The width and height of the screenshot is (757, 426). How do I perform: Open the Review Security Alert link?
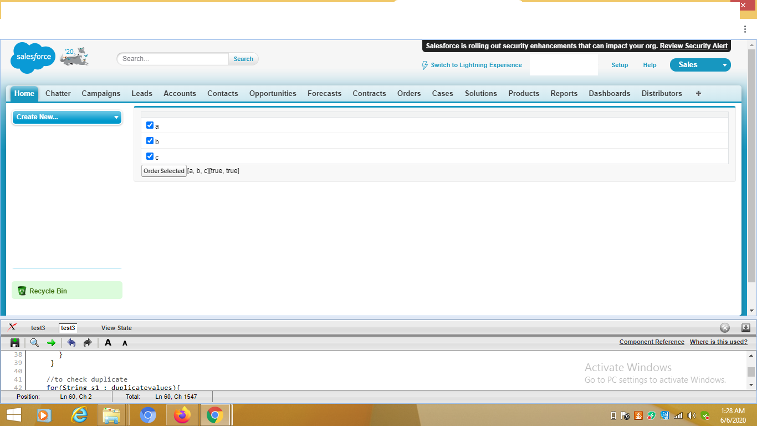[x=693, y=46]
